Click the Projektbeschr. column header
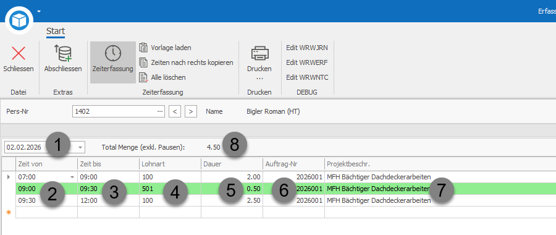The image size is (556, 235). [440, 164]
